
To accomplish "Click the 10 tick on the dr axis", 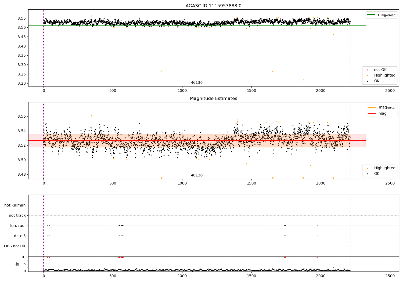I will point(23,257).
